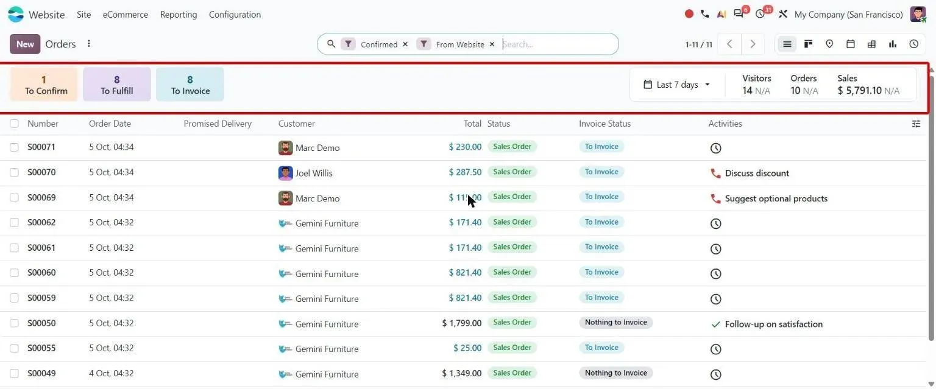Sort by the Order Date column

click(x=110, y=124)
